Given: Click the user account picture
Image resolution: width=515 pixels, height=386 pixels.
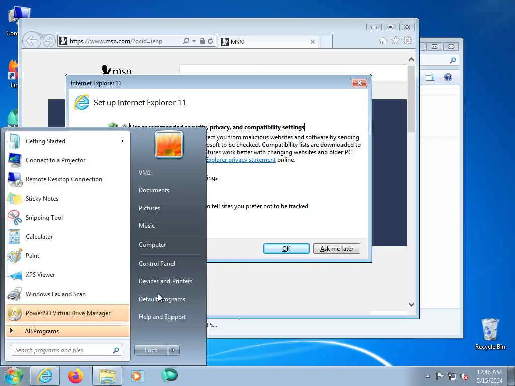Looking at the screenshot, I should 169,144.
